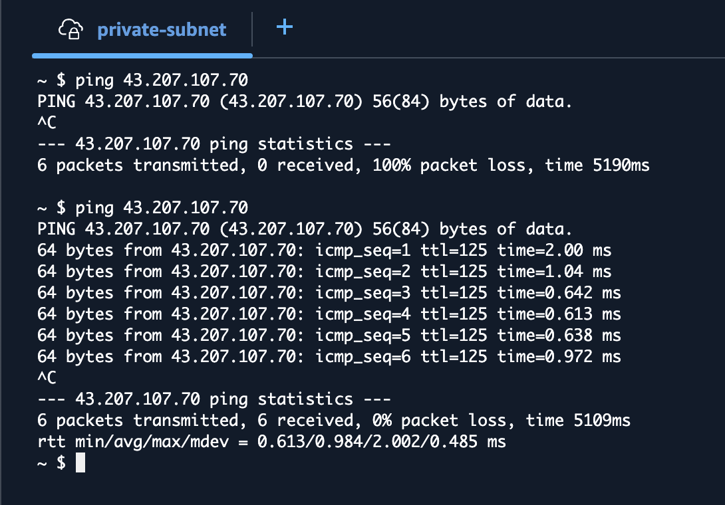Screen dimensions: 725x505
Task: Select the private-subnet tab
Action: (x=142, y=30)
